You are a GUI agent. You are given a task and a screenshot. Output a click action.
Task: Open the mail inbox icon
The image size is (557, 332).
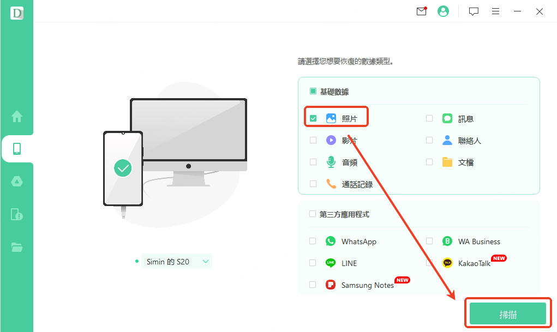(421, 11)
